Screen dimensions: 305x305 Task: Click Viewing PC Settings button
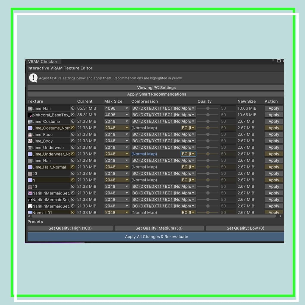156,88
